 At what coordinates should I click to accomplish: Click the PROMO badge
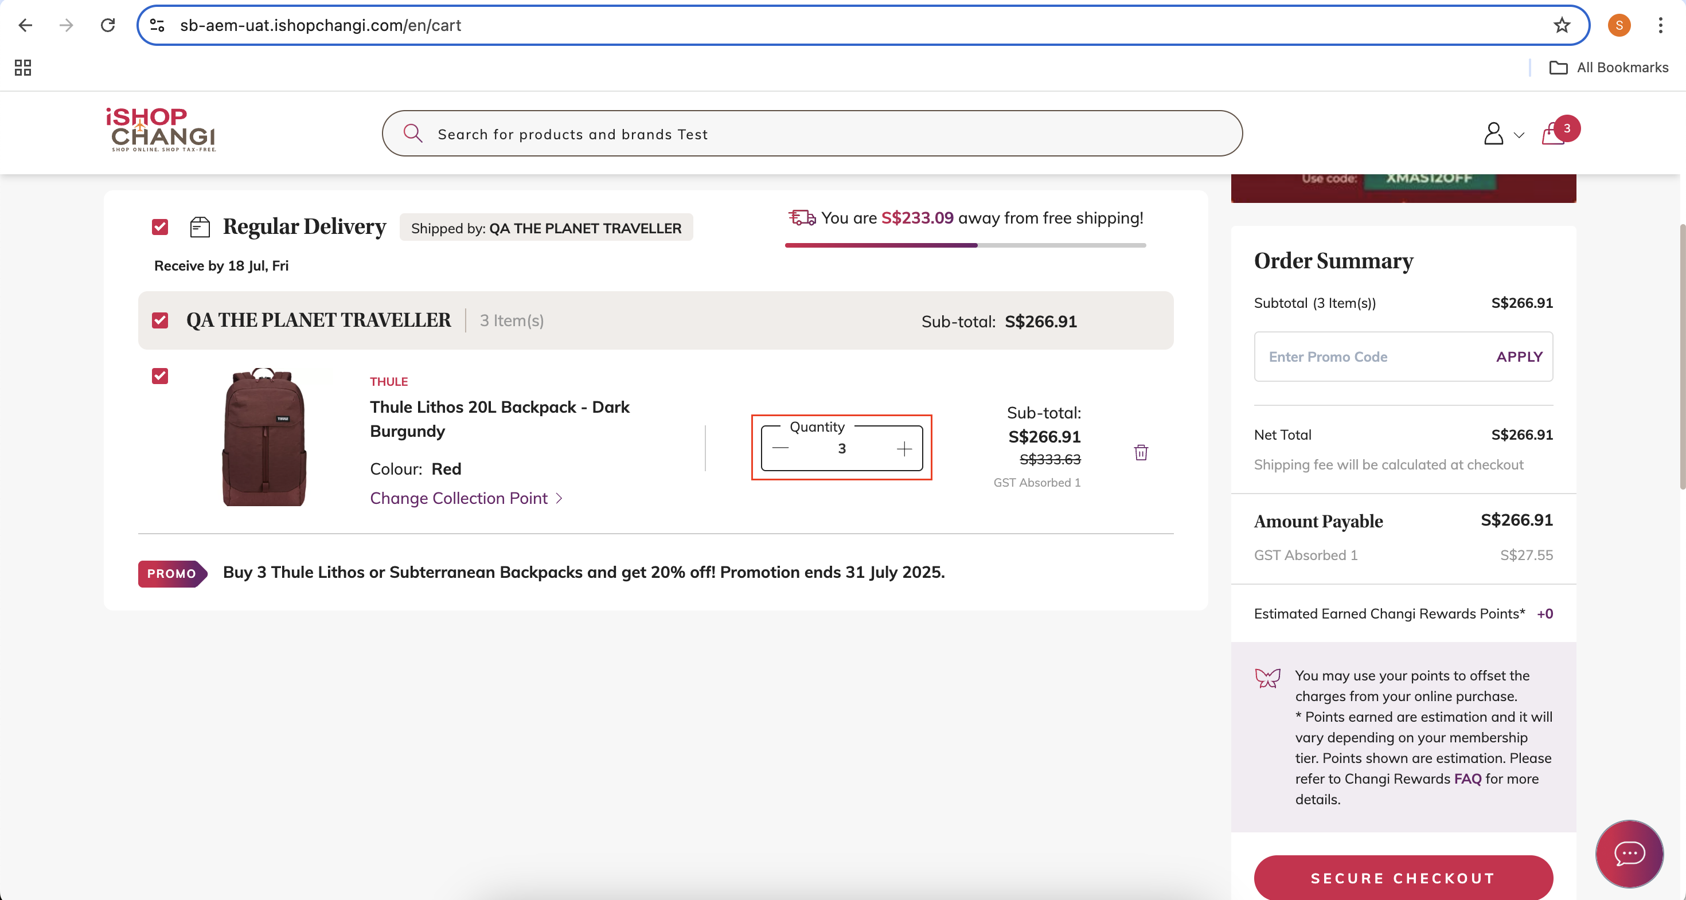tap(172, 574)
